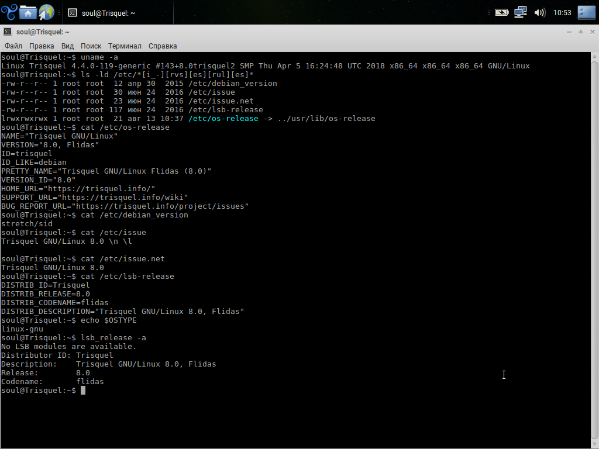Click the 'Trisquel GNU/Linux 8.0 \n \l' line
Screen dimensions: 599x449
click(x=67, y=241)
